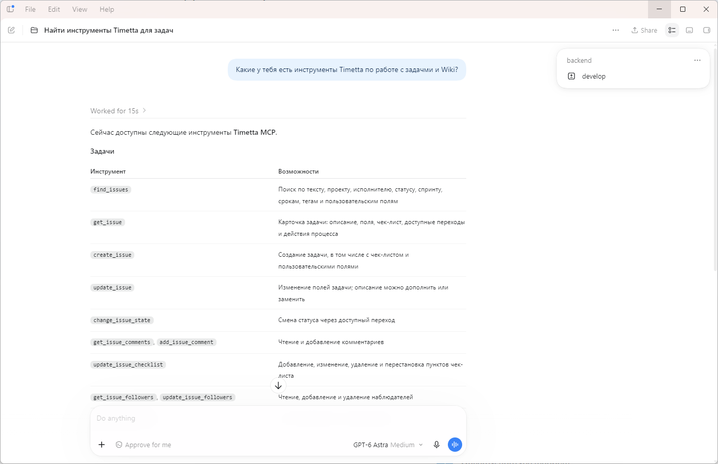The height and width of the screenshot is (464, 718).
Task: Click the folder icon beside the chat title
Action: [x=34, y=30]
